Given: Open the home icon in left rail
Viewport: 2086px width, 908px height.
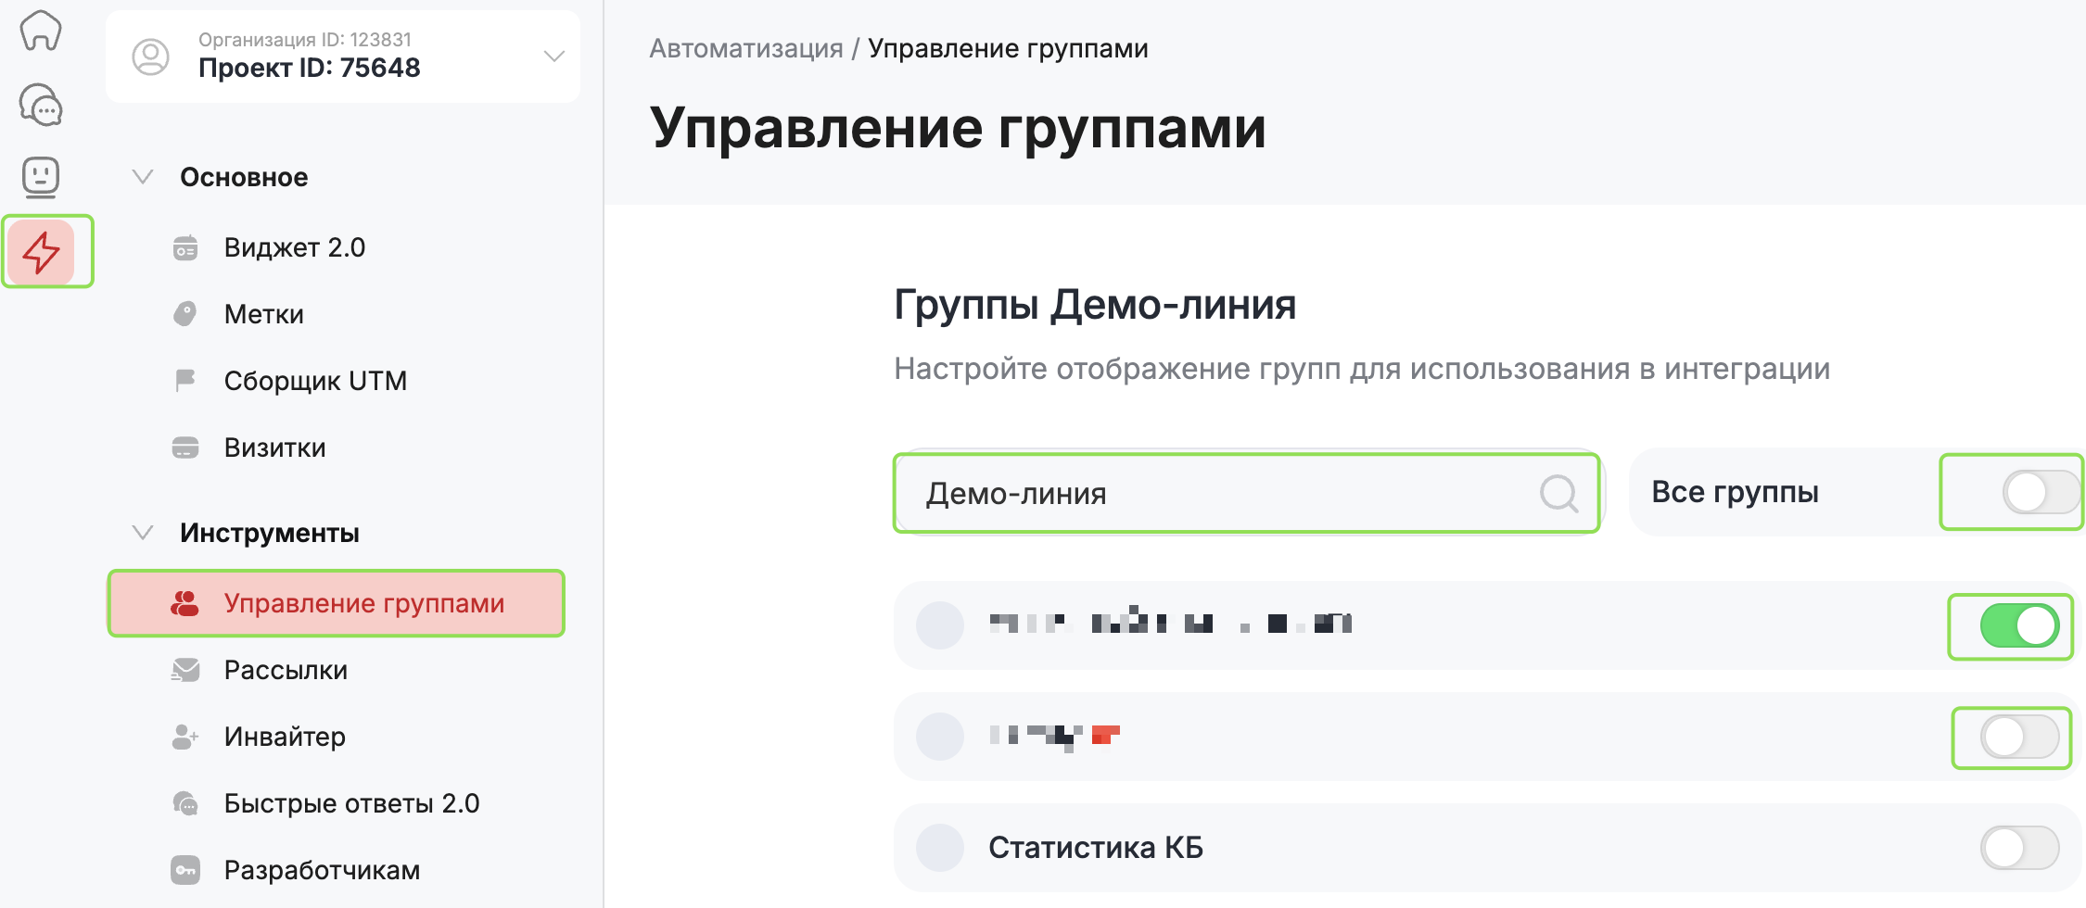Looking at the screenshot, I should (x=41, y=32).
